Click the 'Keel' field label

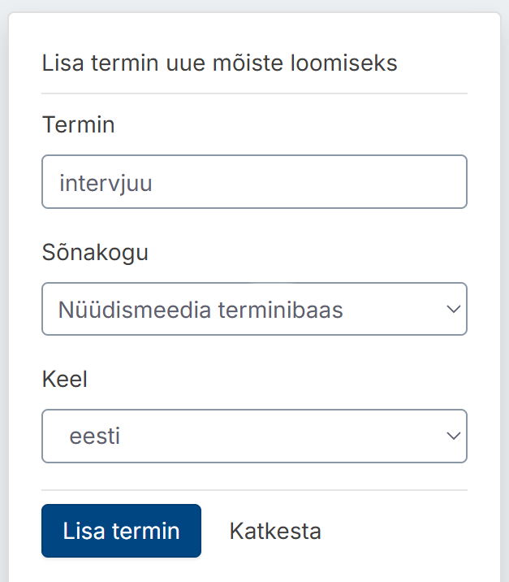click(64, 379)
